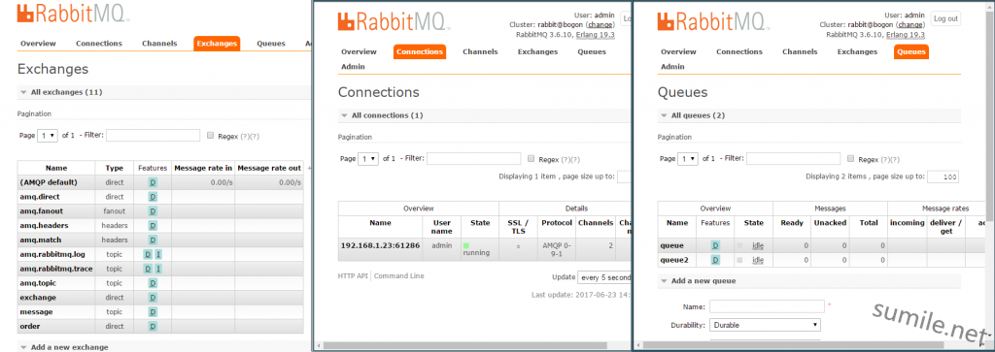Click the D feature badge of queue2
Screen dimensions: 995x352
[715, 260]
